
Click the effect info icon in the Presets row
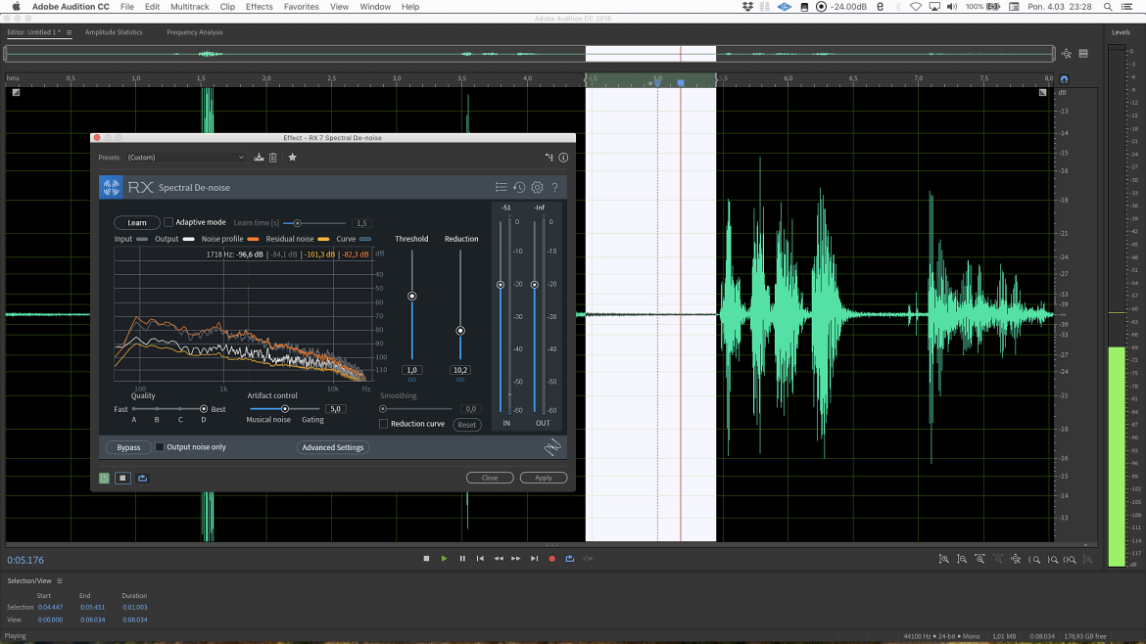(x=563, y=157)
